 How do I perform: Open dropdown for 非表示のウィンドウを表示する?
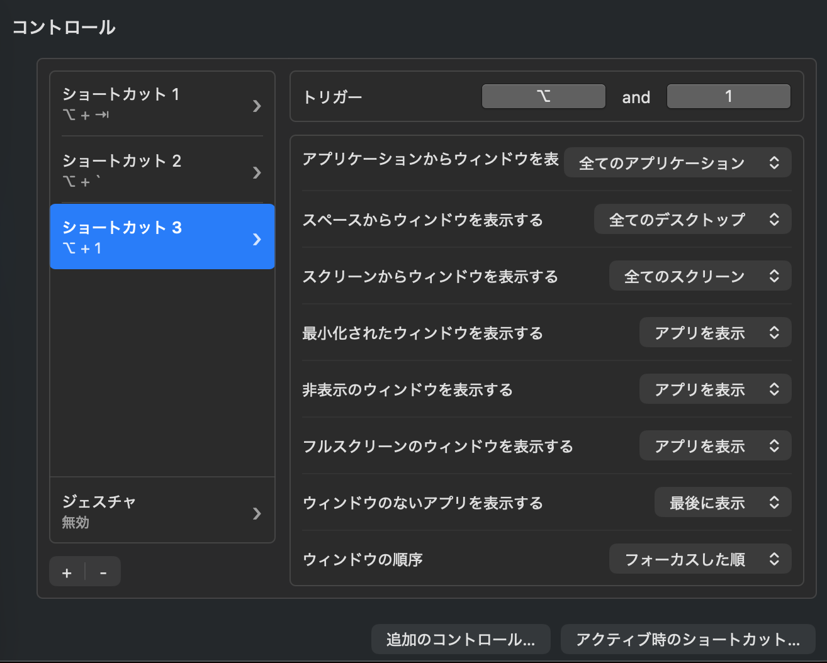coord(715,389)
